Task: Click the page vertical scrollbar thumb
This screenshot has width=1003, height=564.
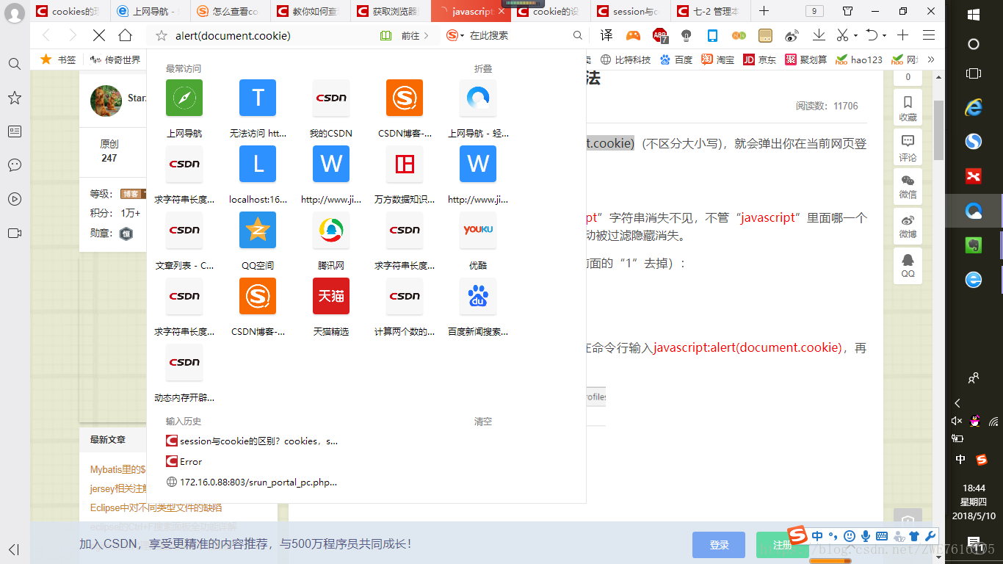Action: 939,130
